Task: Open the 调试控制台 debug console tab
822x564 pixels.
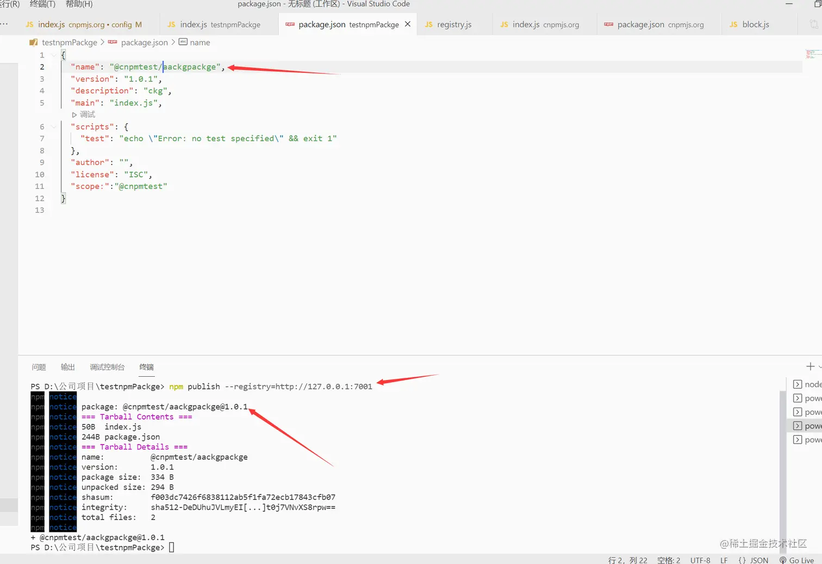Action: [107, 367]
